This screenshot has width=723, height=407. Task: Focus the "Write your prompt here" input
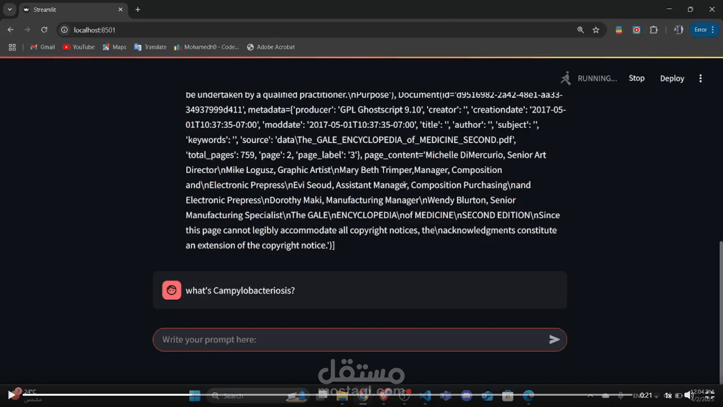click(x=350, y=340)
